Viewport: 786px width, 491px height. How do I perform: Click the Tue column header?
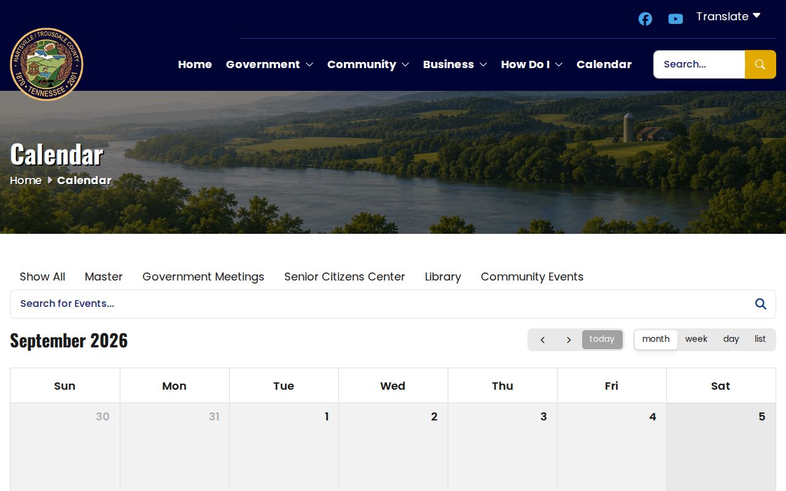click(x=284, y=386)
